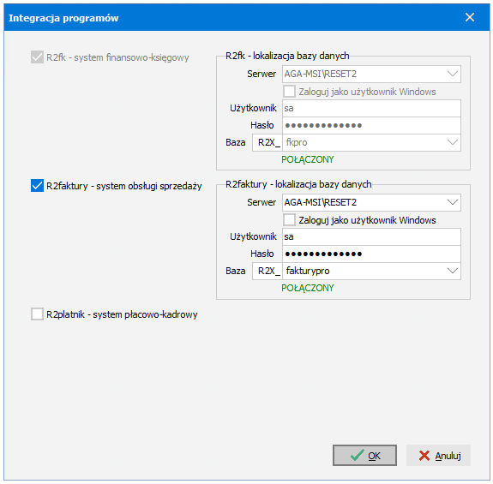Click the R2fk system finansowo-księgowy checkbox
The height and width of the screenshot is (484, 493).
[x=37, y=57]
